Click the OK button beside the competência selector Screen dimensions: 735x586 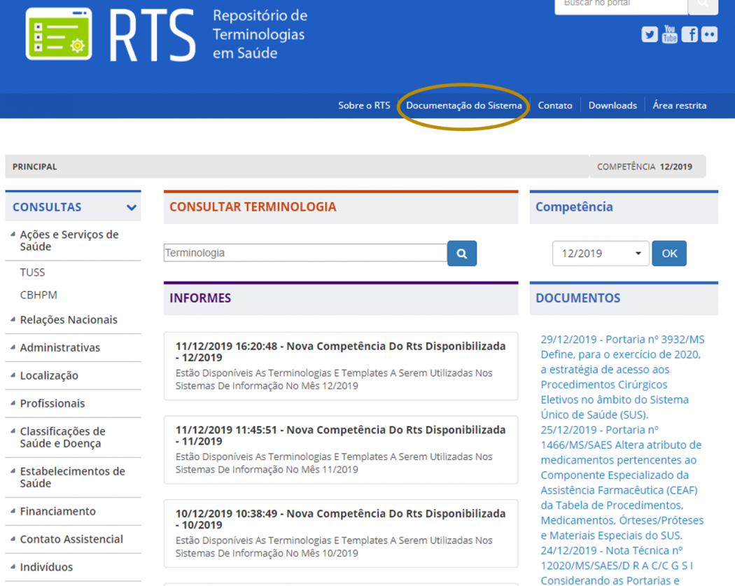click(x=669, y=253)
